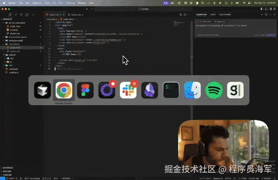Viewport: 278px width, 180px height.
Task: Open the Terminal menu in menu bar
Action: [x=70, y=3]
